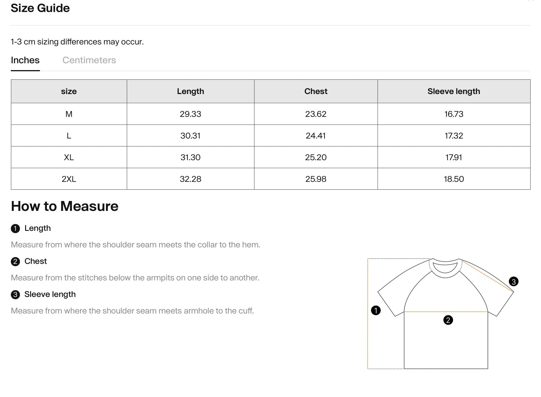Click the Inches tab underline indicator
The image size is (541, 397).
click(25, 71)
